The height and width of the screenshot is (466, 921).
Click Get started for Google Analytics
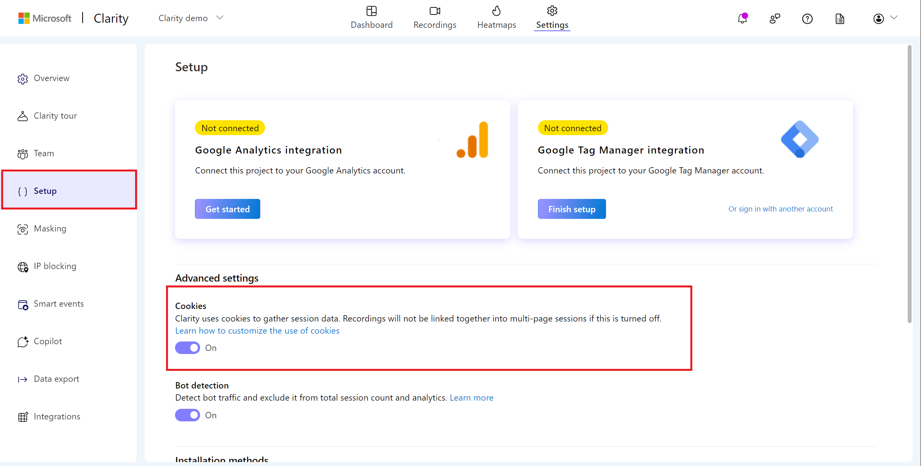click(x=228, y=209)
